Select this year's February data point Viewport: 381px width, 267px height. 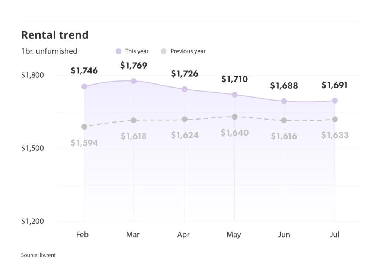coord(84,86)
